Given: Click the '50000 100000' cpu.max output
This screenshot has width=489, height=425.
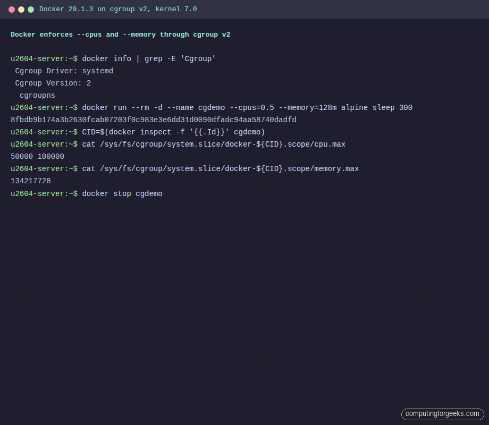Looking at the screenshot, I should coord(37,156).
